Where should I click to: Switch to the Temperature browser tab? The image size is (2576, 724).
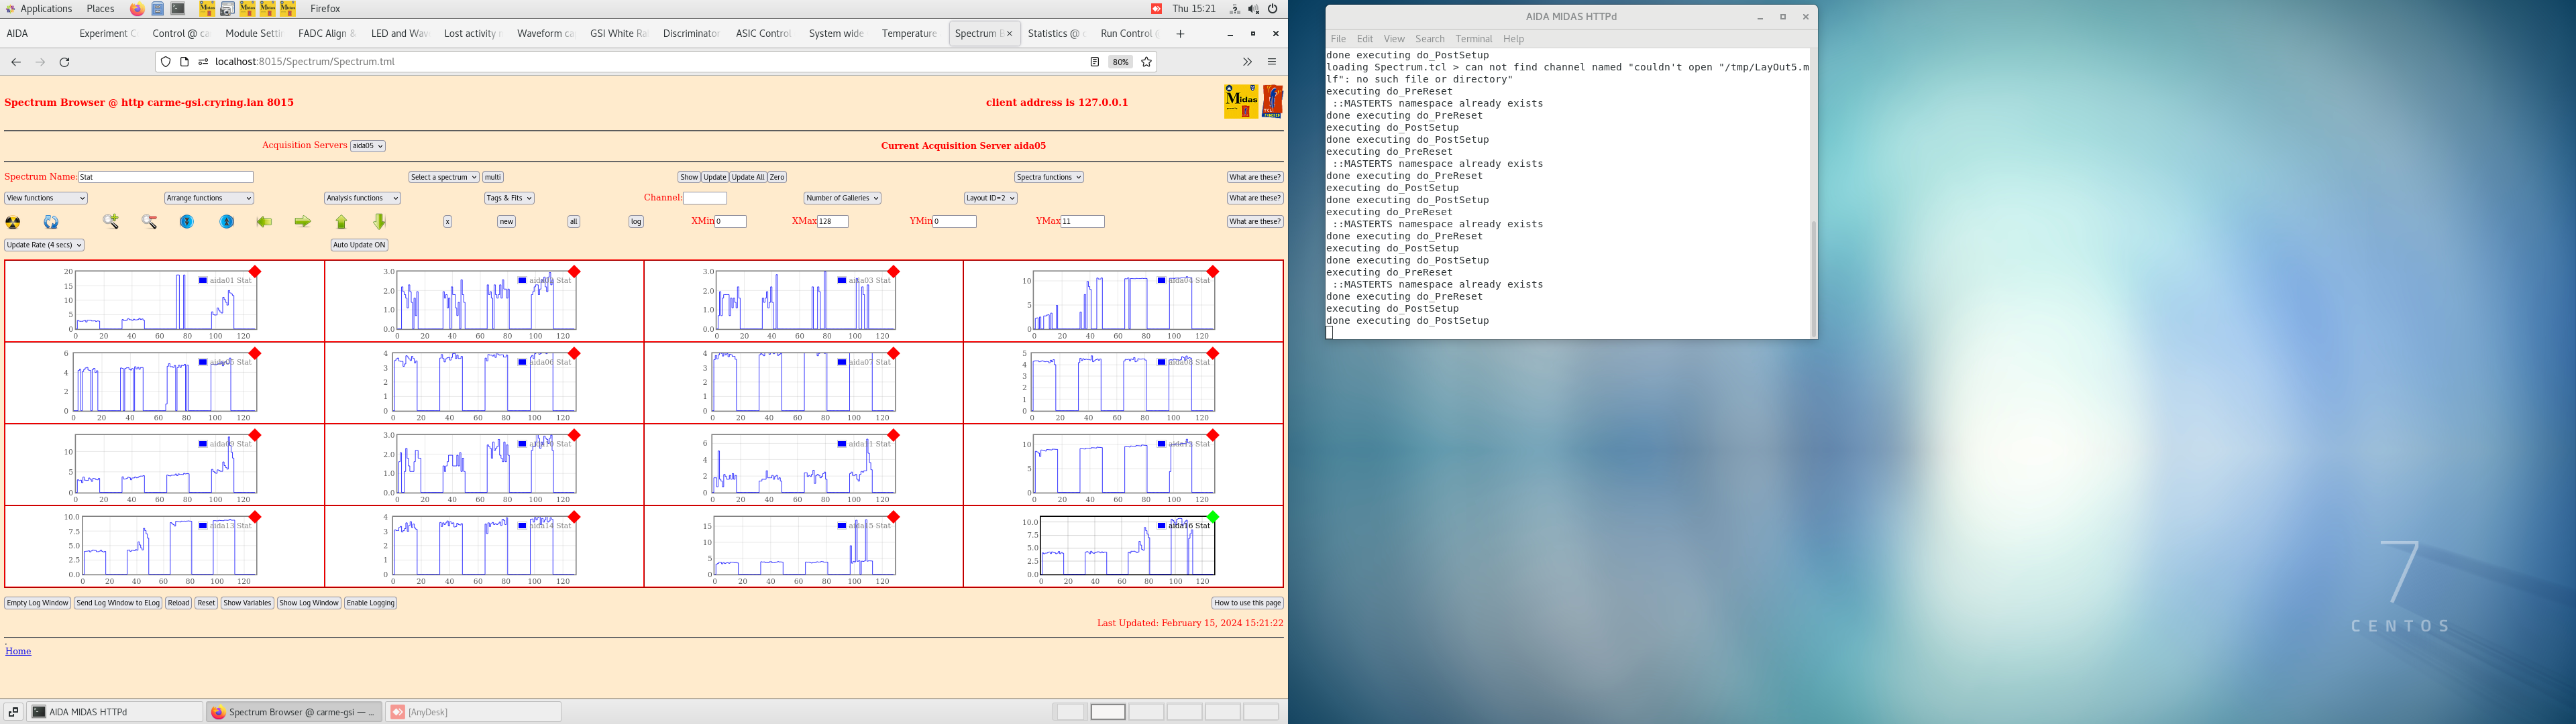pyautogui.click(x=909, y=34)
